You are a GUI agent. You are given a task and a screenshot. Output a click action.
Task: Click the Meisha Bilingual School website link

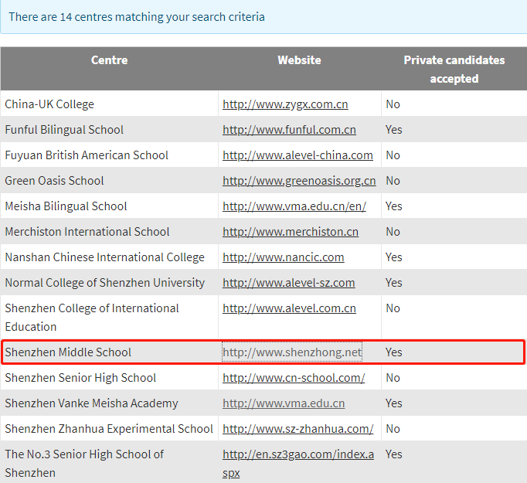(294, 206)
